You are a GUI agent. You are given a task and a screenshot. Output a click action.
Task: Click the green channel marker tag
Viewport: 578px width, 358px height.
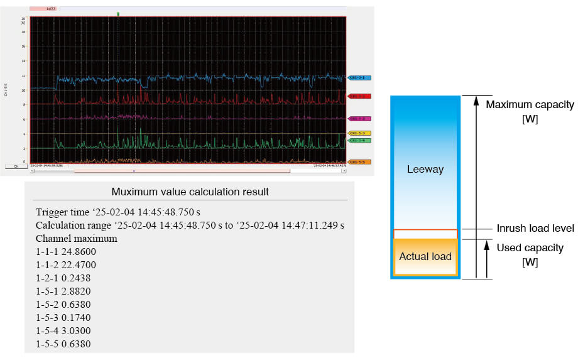pos(359,140)
